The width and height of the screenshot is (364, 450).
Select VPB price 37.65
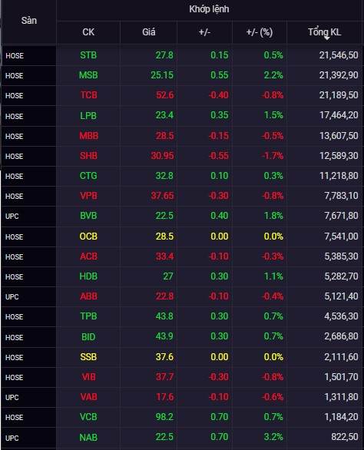[x=163, y=196]
